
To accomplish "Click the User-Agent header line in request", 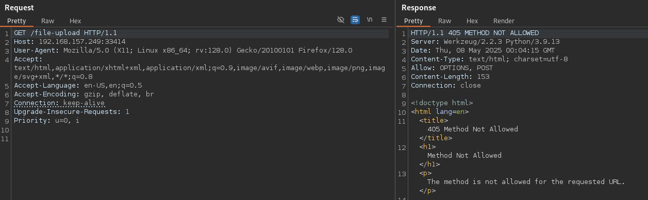I will pos(183,51).
